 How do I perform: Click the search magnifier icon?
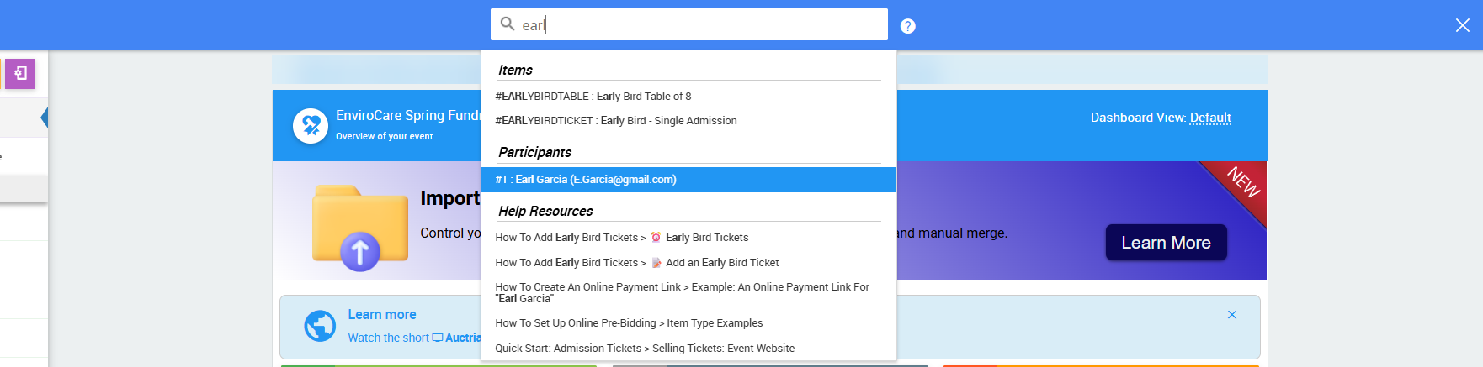pyautogui.click(x=508, y=24)
